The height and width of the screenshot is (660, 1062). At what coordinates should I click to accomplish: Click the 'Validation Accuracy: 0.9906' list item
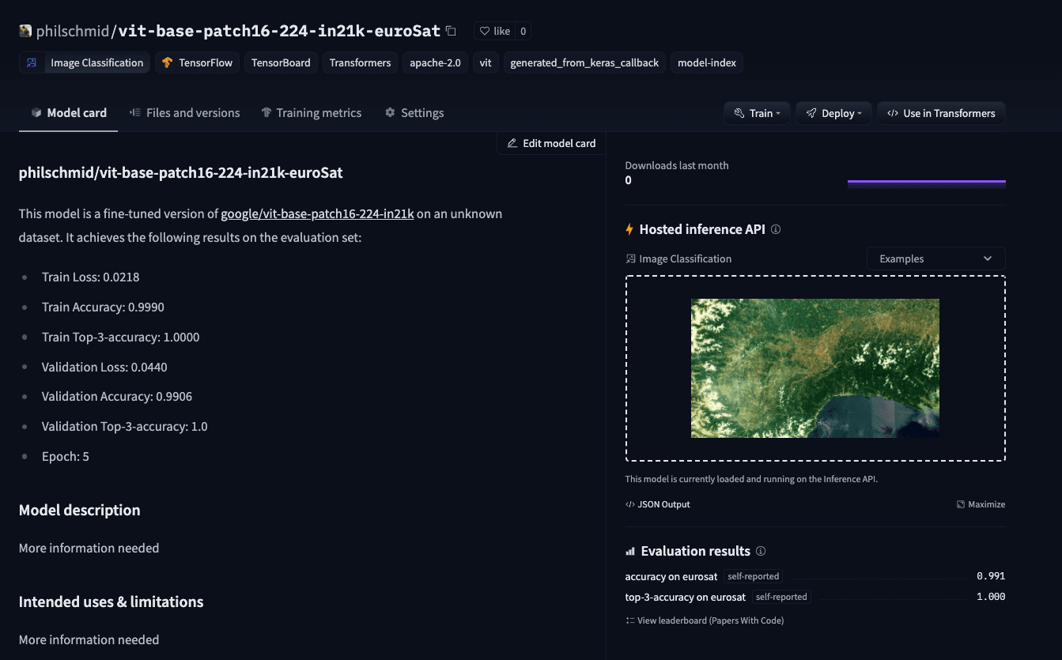tap(117, 396)
